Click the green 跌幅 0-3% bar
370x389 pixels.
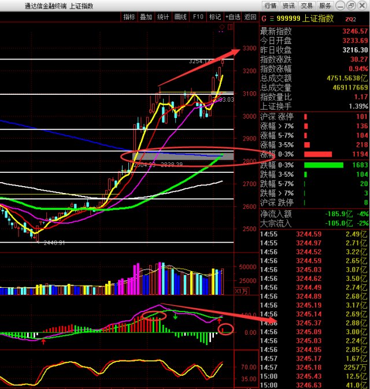327,165
